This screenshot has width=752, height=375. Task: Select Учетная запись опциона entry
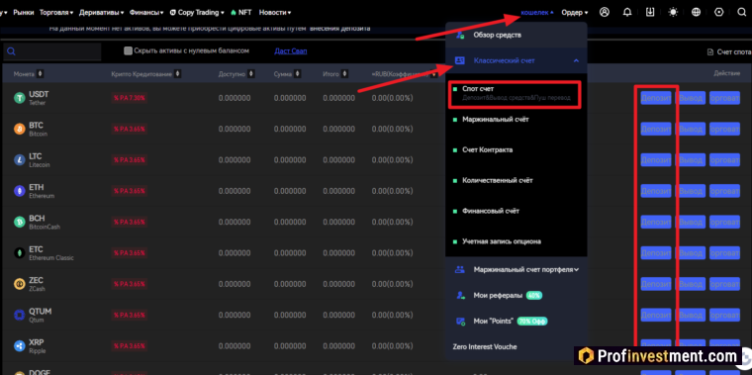point(502,241)
